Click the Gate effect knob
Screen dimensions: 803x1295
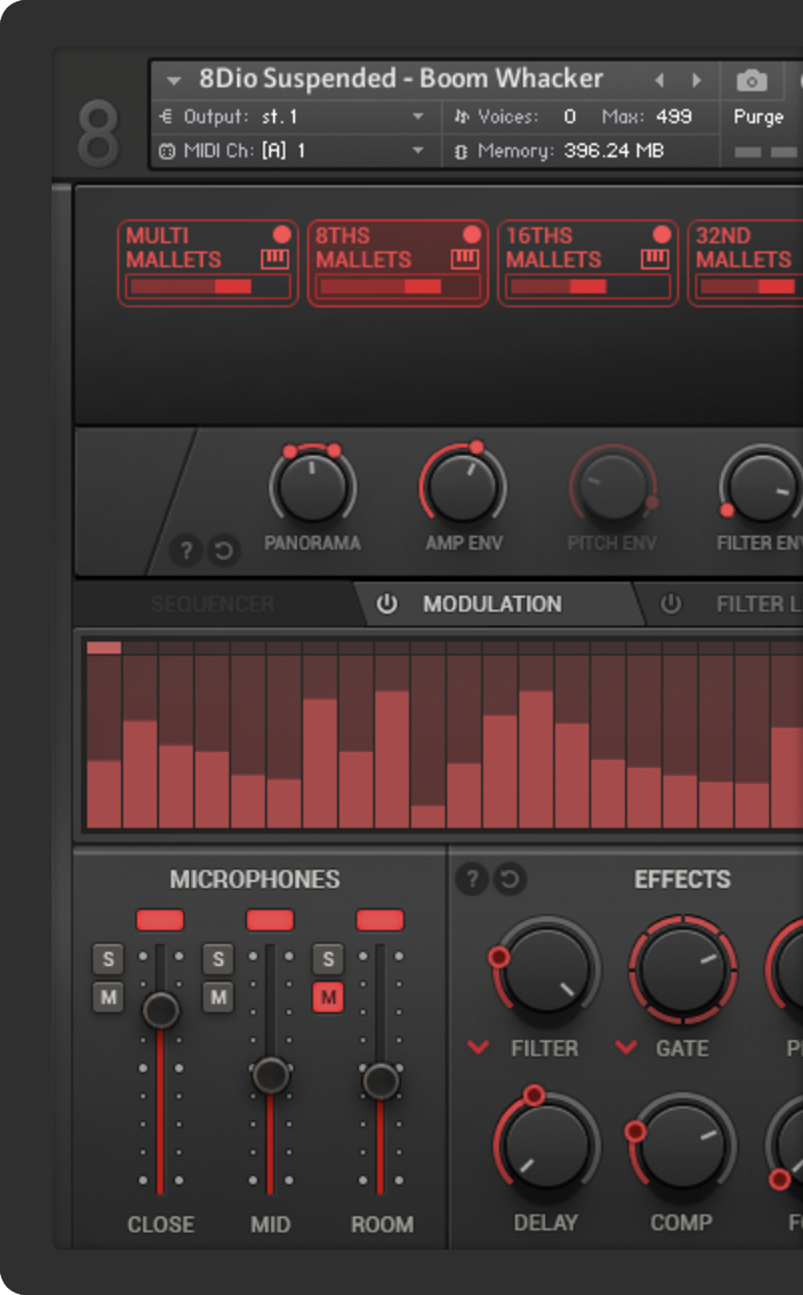tap(683, 969)
